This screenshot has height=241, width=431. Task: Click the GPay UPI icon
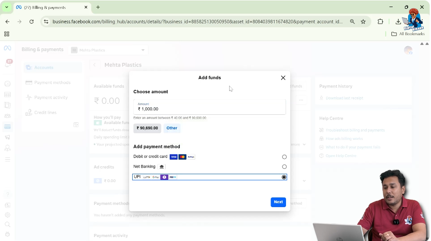(156, 177)
